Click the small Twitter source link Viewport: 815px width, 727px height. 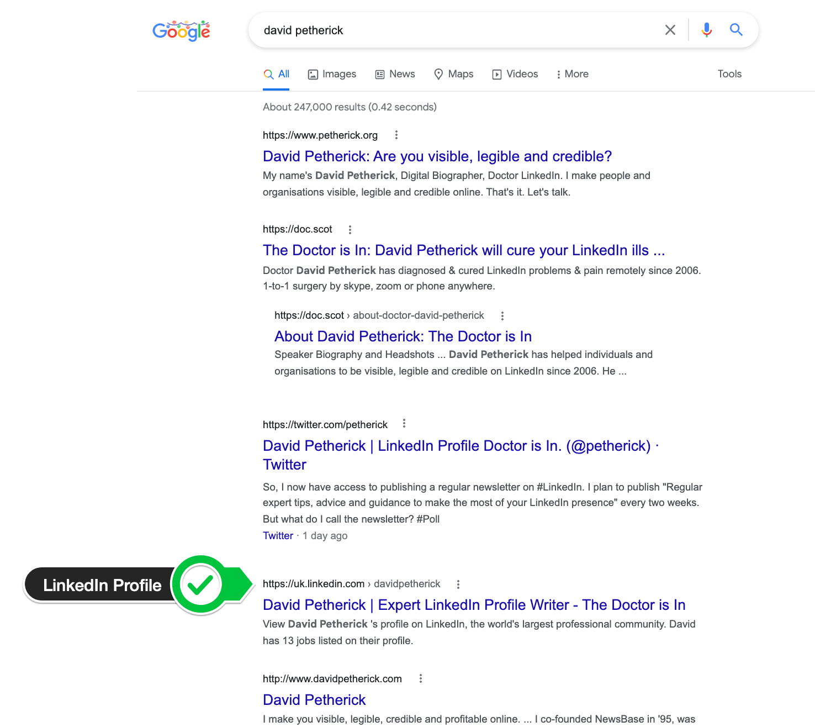click(x=278, y=536)
